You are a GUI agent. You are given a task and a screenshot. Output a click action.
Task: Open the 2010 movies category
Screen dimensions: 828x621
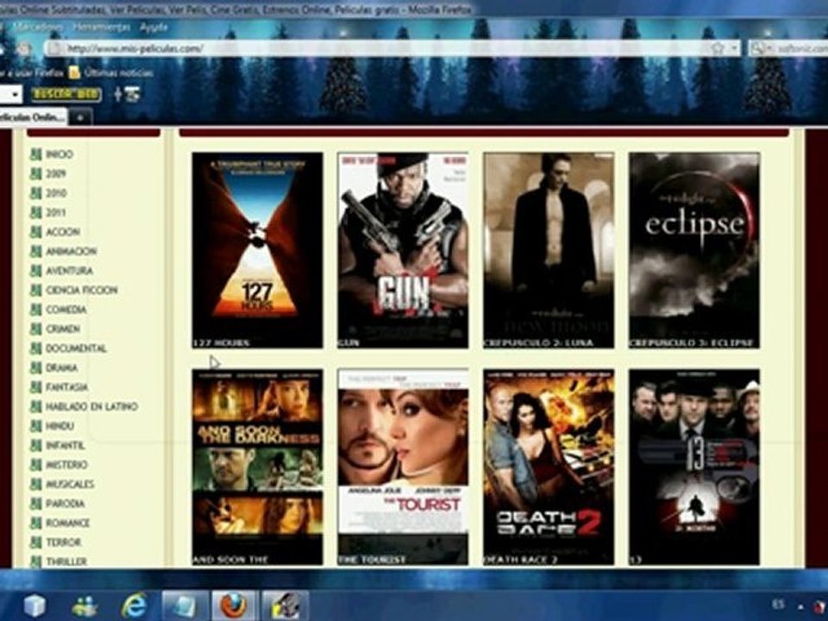(56, 193)
